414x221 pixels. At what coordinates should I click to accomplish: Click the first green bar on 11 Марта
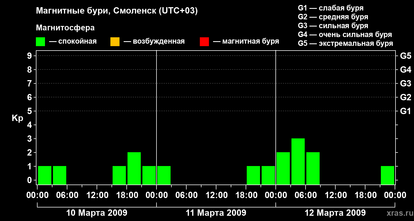point(164,175)
